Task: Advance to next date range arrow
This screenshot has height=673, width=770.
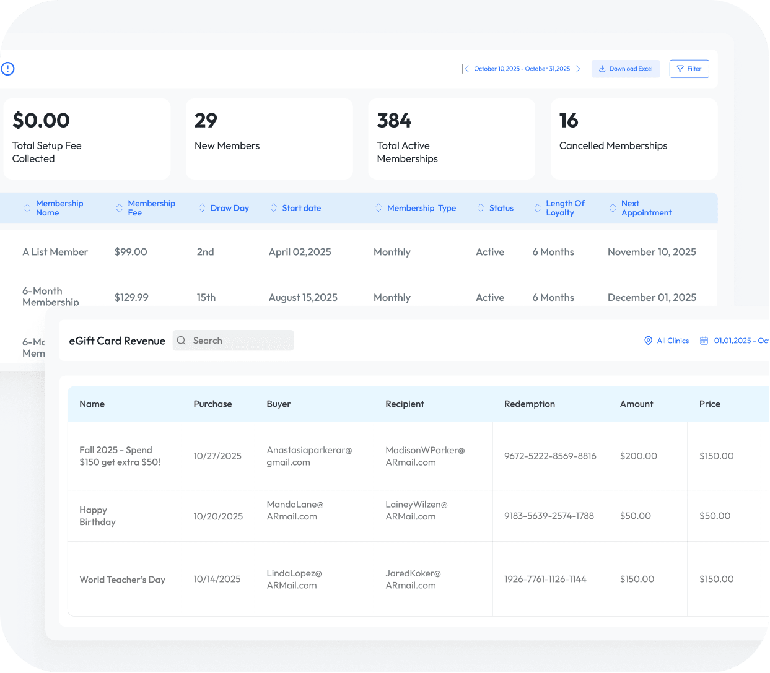Action: pos(578,69)
